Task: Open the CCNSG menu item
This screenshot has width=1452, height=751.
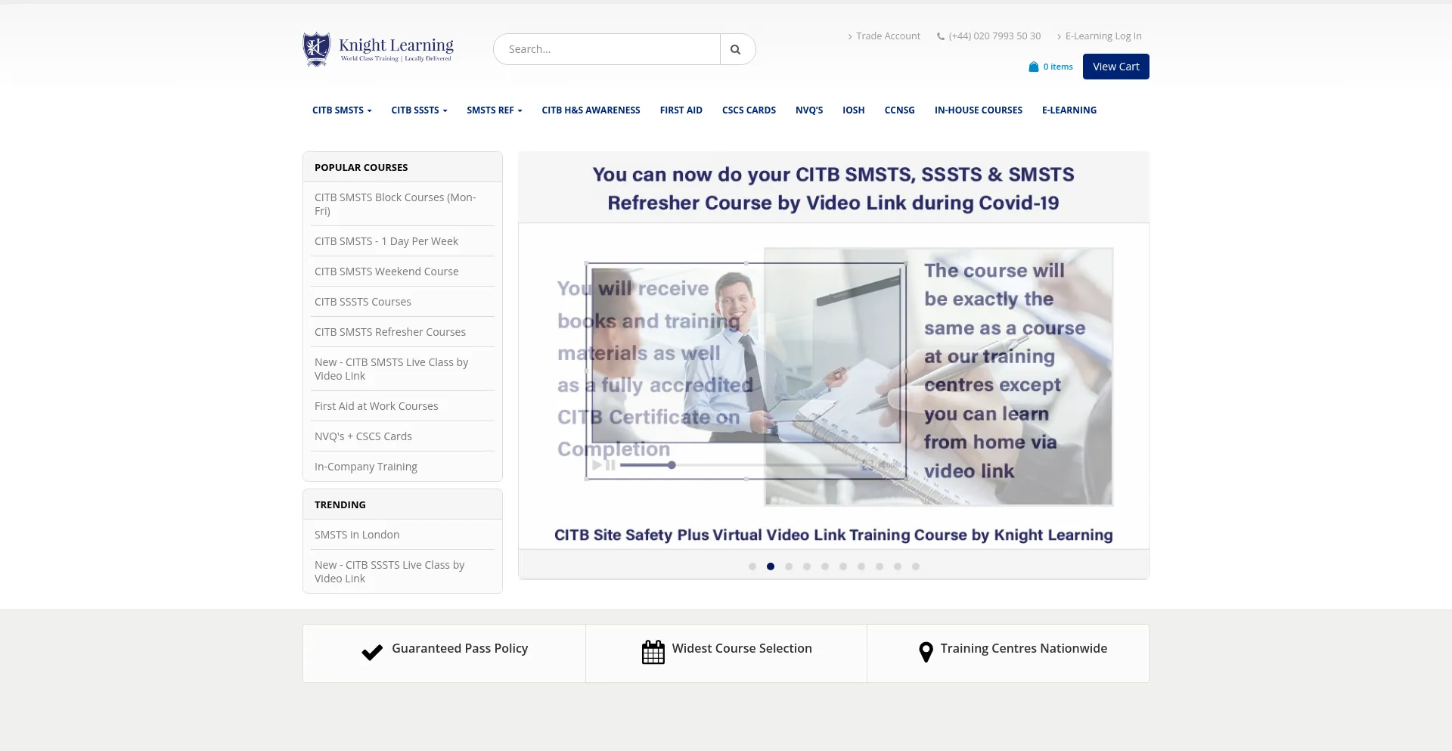Action: click(899, 110)
